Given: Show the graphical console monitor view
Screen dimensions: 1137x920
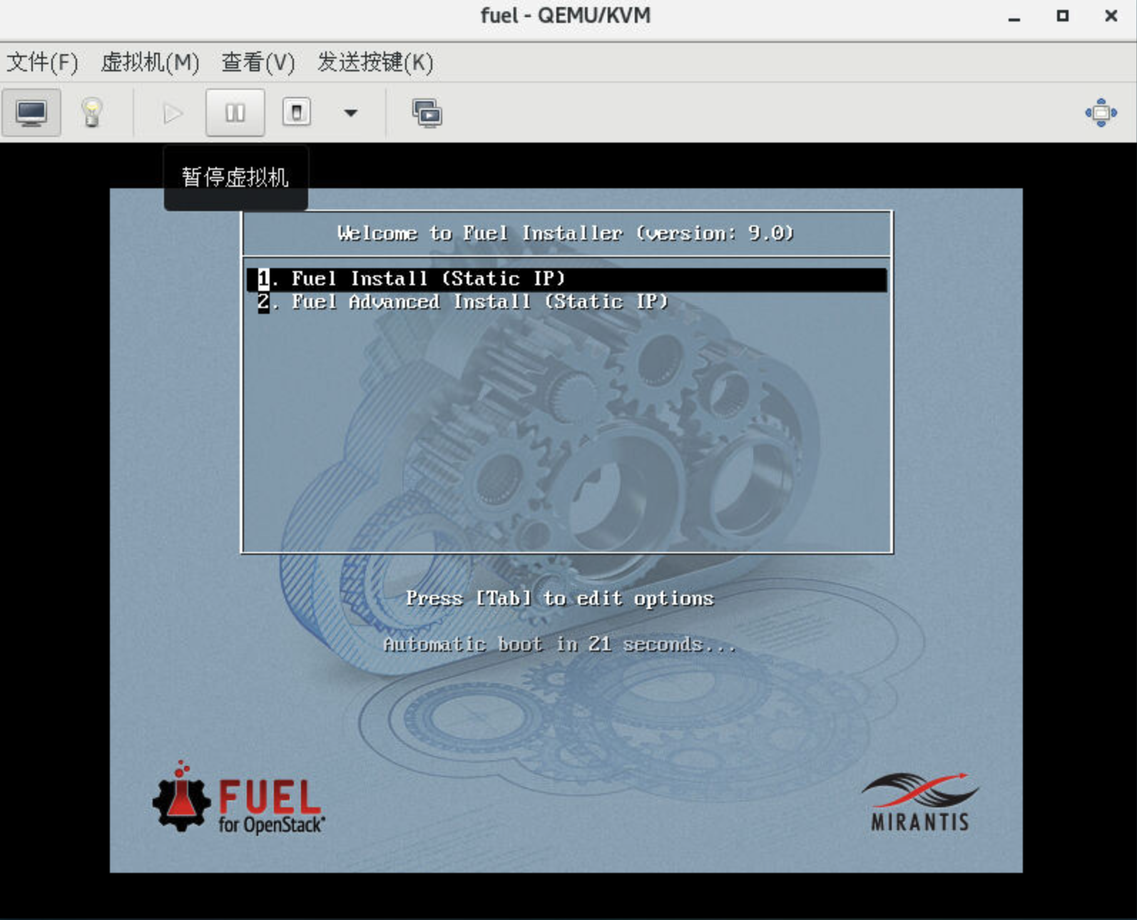Looking at the screenshot, I should [31, 113].
